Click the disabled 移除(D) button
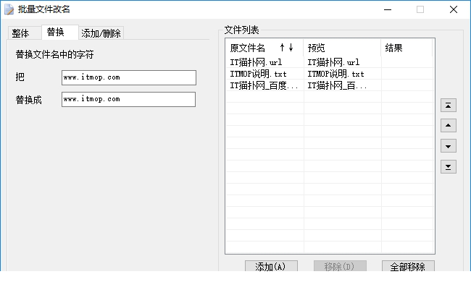Image resolution: width=471 pixels, height=282 pixels. pyautogui.click(x=340, y=266)
